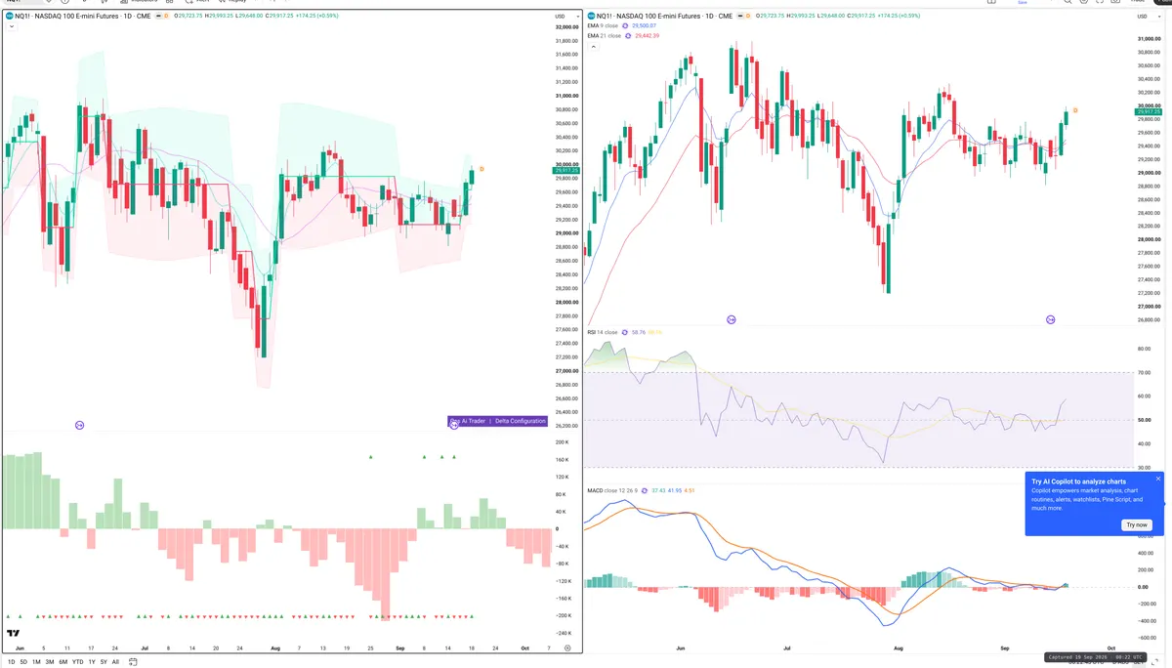Click the EMA 21 close settings icon
Image resolution: width=1172 pixels, height=668 pixels.
click(628, 36)
